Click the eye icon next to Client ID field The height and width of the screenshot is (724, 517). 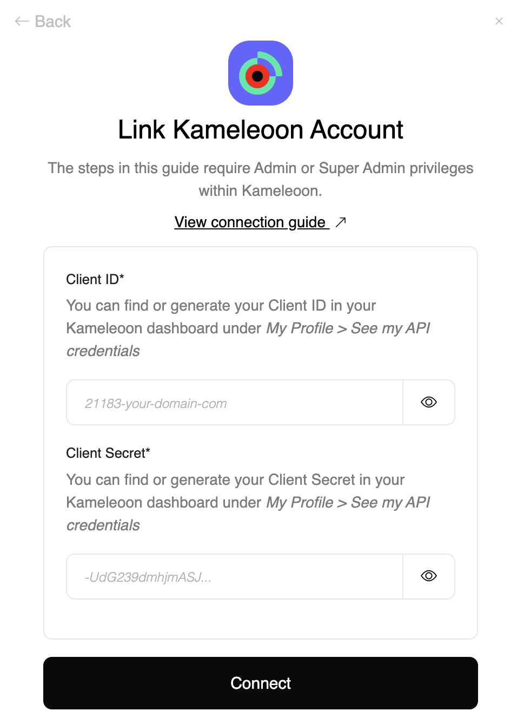click(428, 402)
